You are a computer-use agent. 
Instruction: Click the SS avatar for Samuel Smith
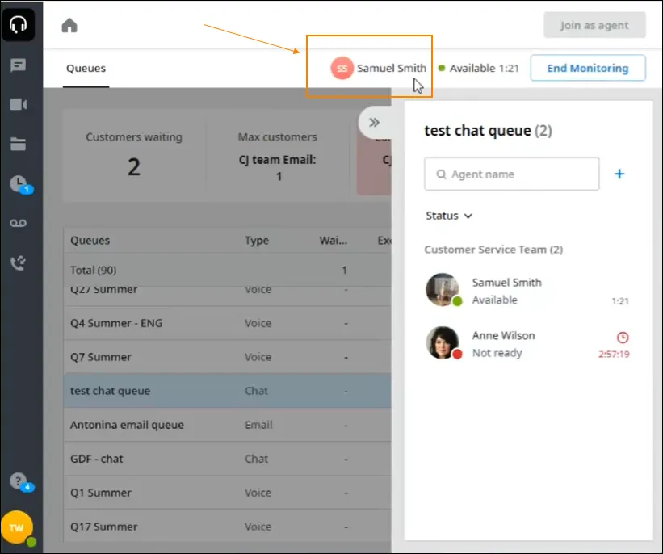[x=342, y=68]
